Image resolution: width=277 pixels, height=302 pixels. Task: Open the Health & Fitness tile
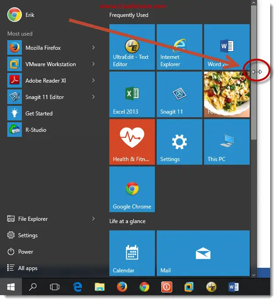(132, 142)
